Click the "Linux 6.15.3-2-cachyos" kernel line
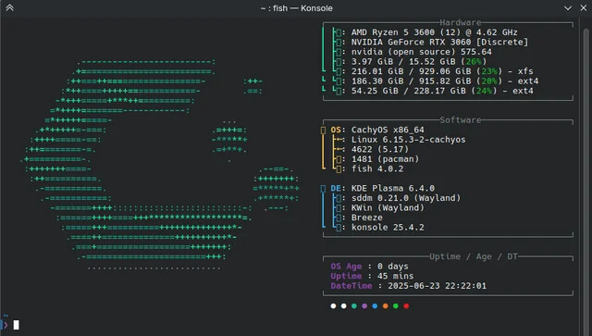This screenshot has width=592, height=336. [408, 140]
